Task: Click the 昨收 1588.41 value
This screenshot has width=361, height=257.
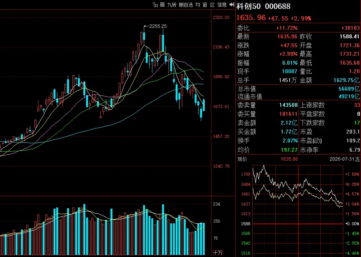Action: [349, 36]
